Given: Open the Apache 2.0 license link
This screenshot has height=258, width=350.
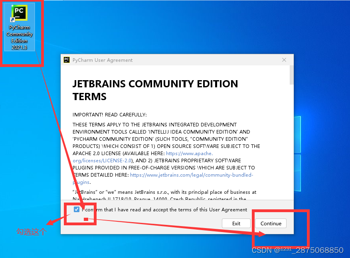Looking at the screenshot, I should tap(143, 157).
